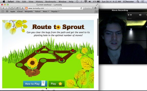The image size is (147, 91).
Task: Click the Route to Sprout title text
Action: 58,27
